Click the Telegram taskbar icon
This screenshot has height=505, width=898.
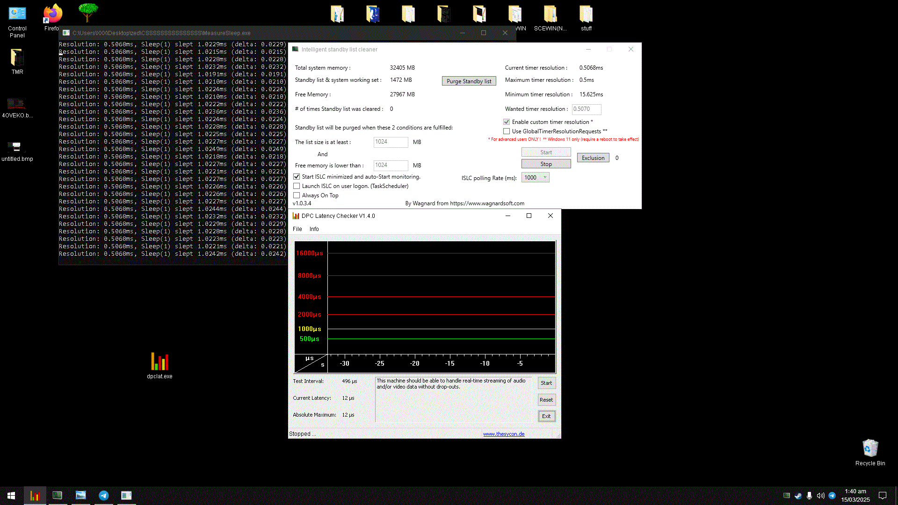coord(104,495)
